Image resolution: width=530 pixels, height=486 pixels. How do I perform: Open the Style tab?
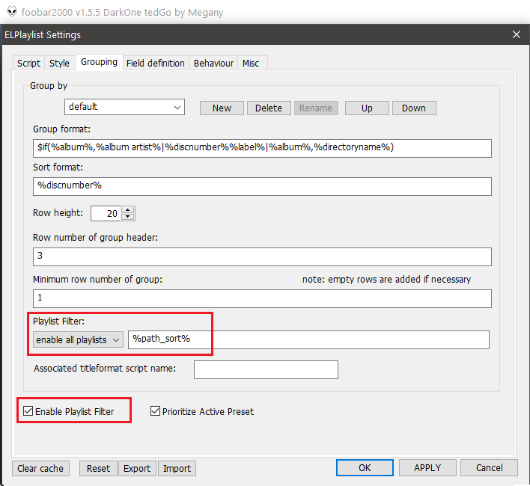coord(59,64)
